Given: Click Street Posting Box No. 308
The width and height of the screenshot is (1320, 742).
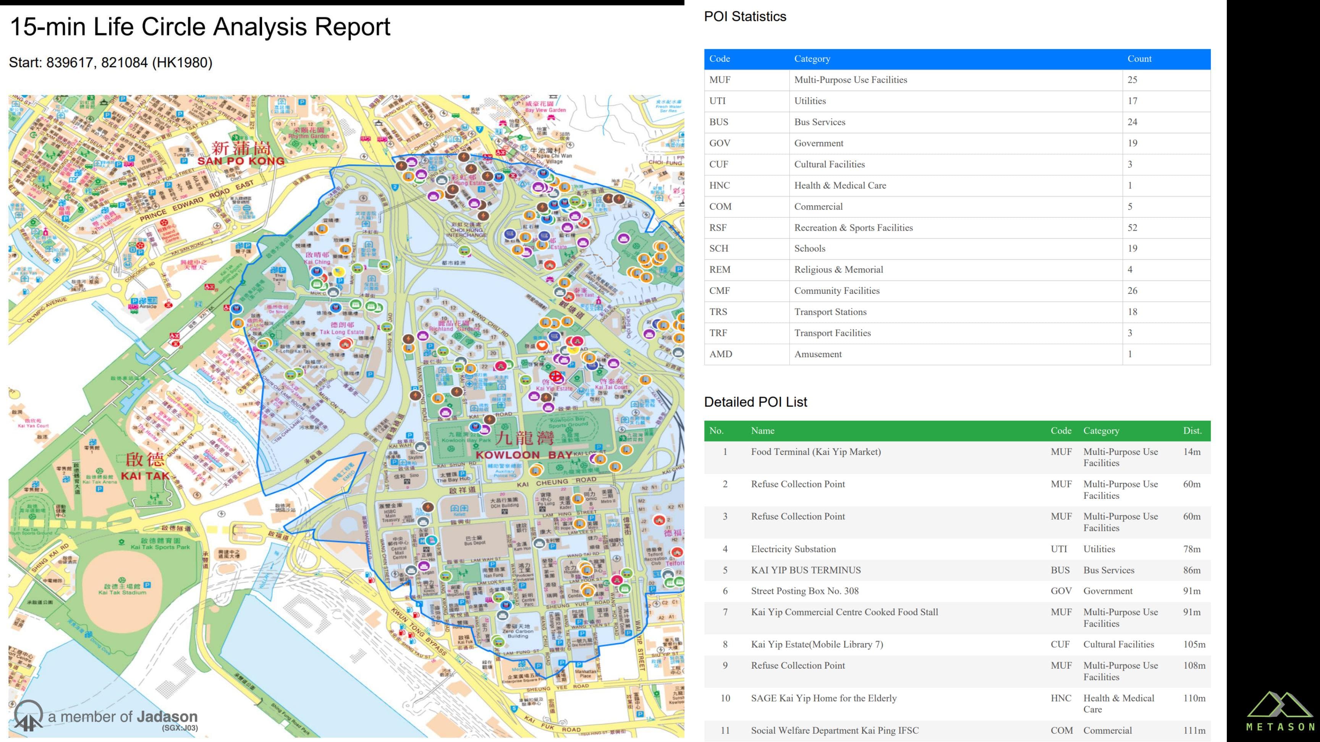Looking at the screenshot, I should [x=804, y=591].
